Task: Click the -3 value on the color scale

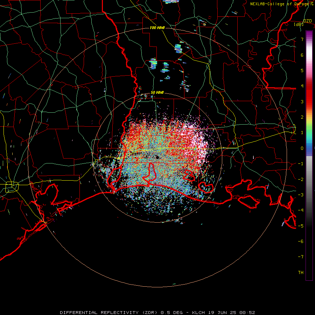Action: pyautogui.click(x=301, y=195)
